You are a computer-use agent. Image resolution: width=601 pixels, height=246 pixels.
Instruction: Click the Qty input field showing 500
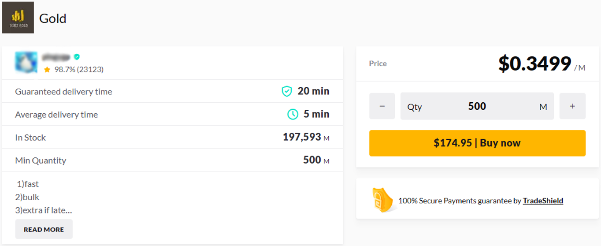point(477,106)
